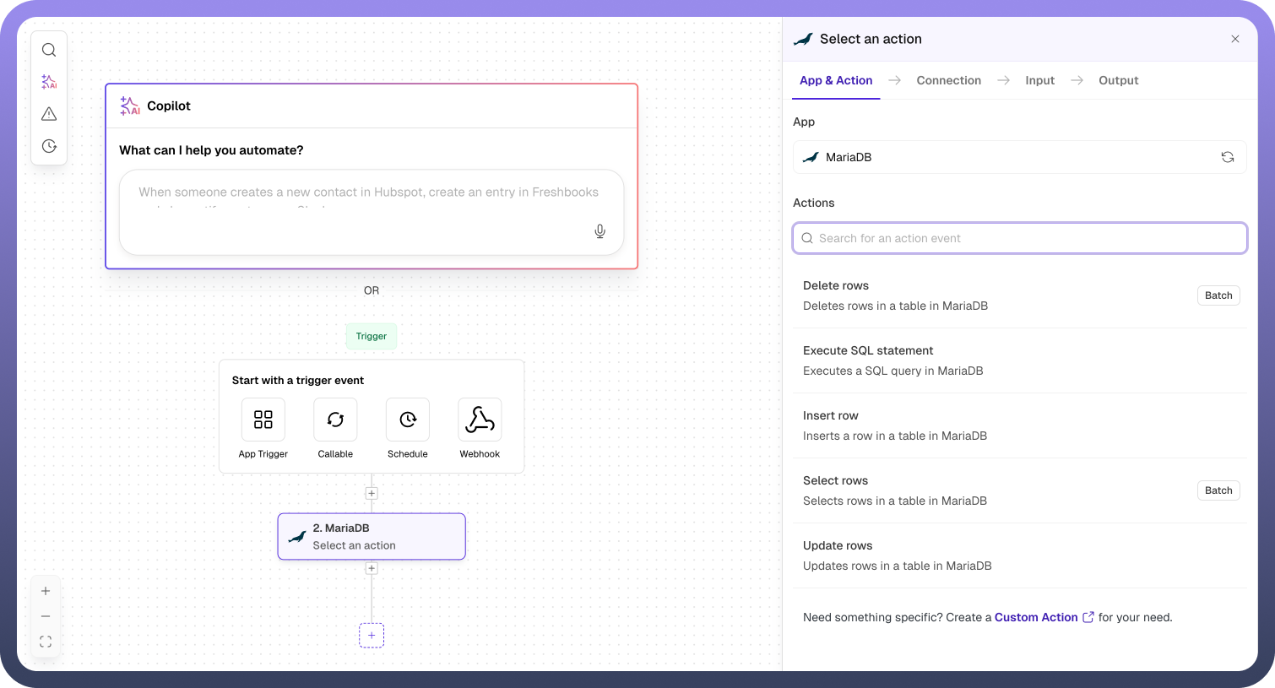
Task: Close the Select an action panel
Action: [x=1235, y=39]
